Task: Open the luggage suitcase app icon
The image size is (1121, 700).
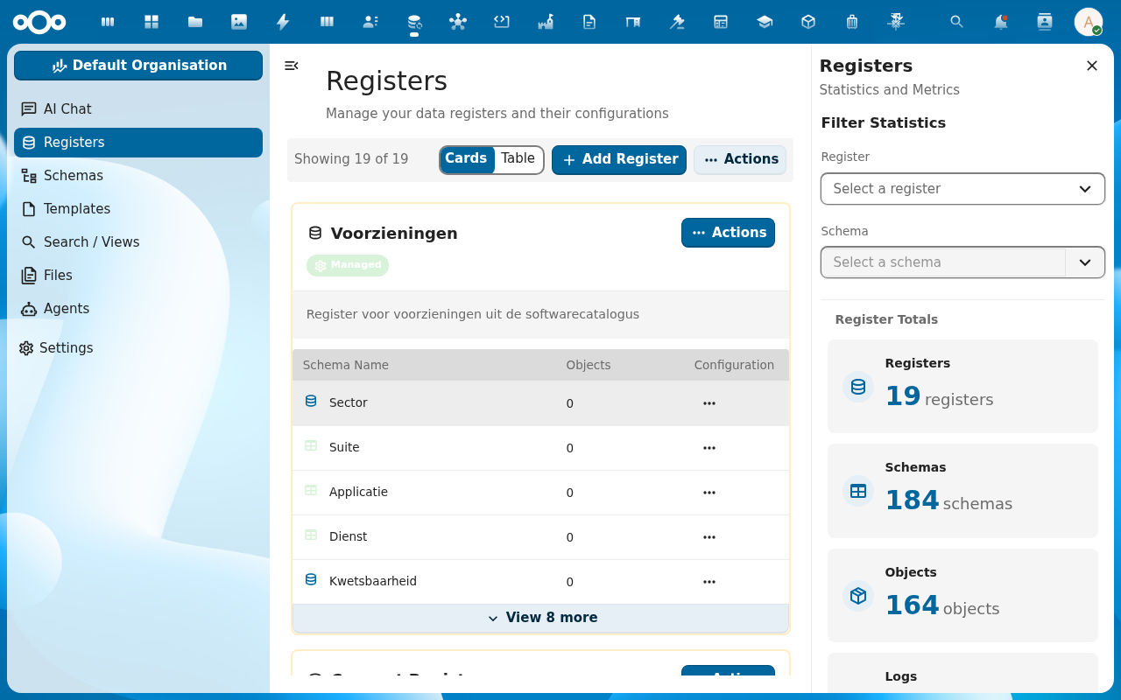Action: click(852, 22)
